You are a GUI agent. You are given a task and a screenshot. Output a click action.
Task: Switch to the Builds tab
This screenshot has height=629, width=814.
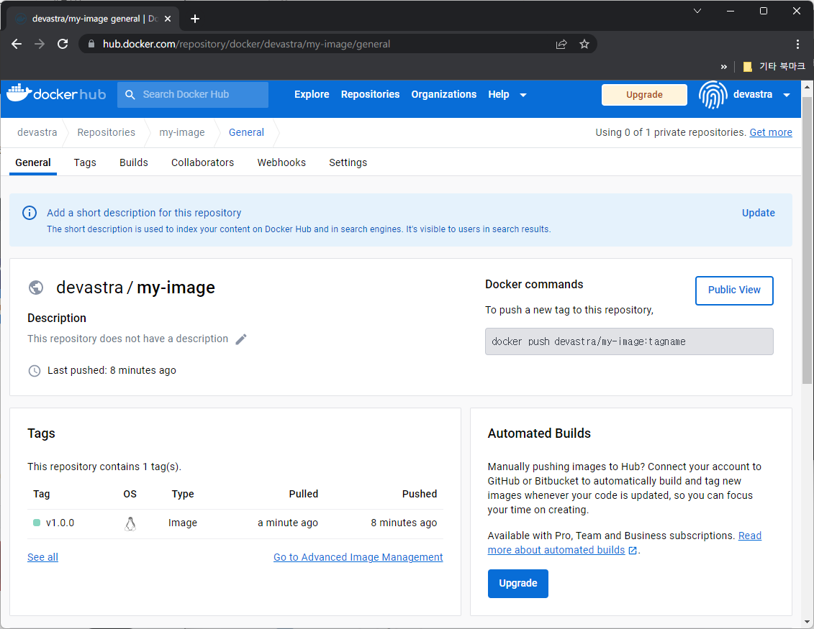pyautogui.click(x=133, y=163)
